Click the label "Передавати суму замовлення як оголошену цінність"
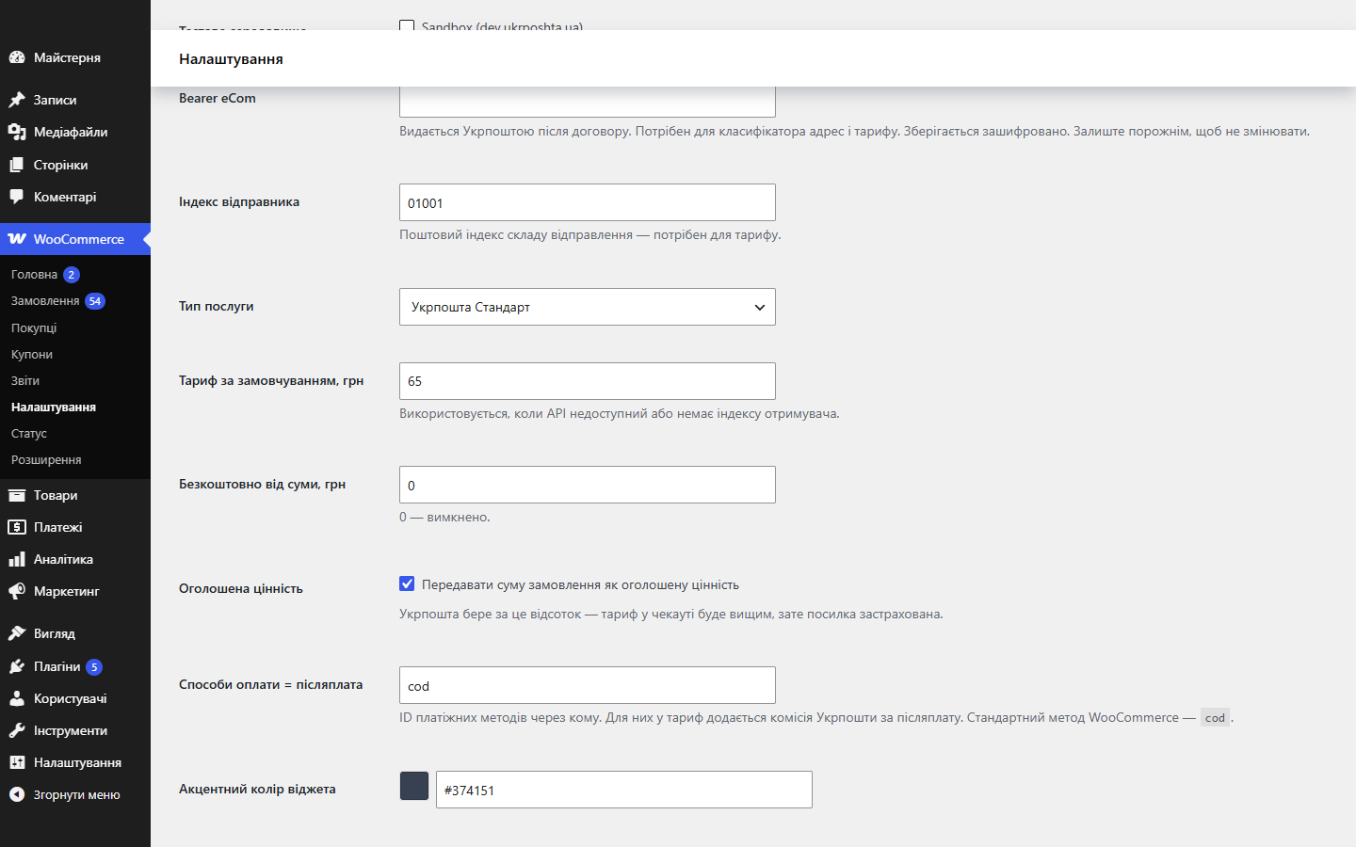1356x847 pixels. click(580, 584)
